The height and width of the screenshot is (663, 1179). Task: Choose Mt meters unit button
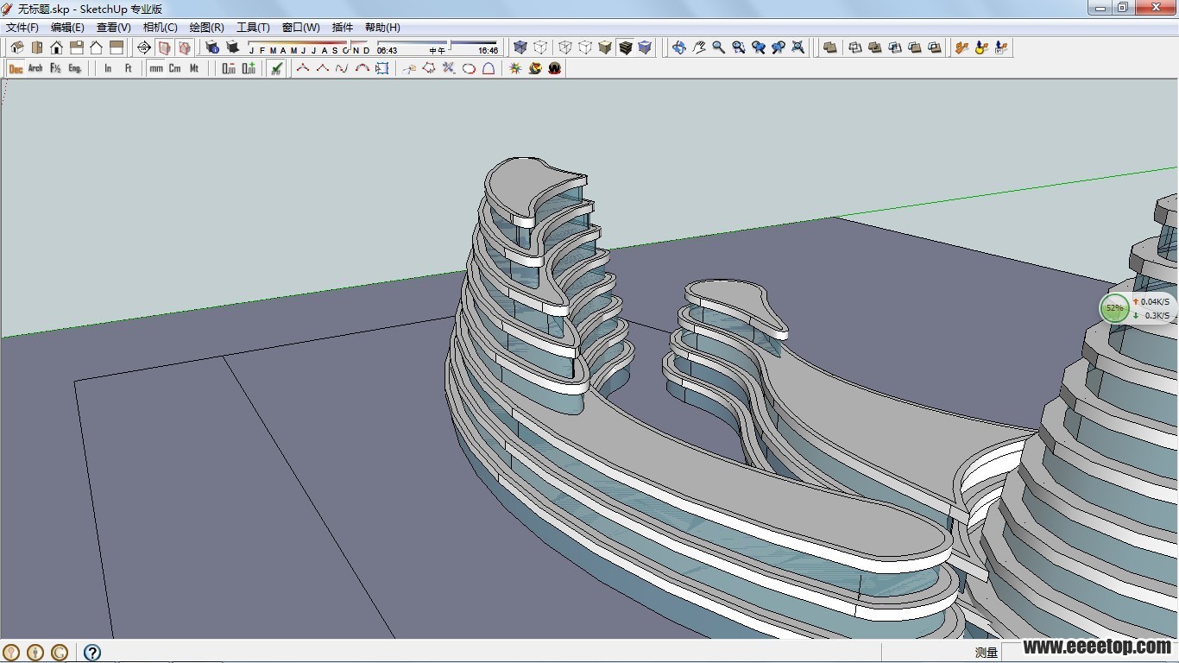coord(194,68)
